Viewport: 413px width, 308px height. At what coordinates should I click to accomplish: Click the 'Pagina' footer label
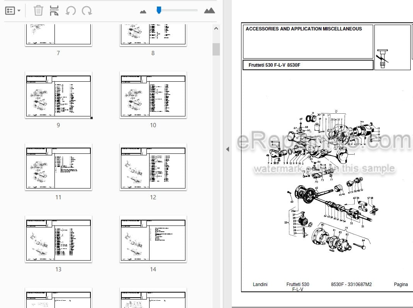(x=401, y=284)
